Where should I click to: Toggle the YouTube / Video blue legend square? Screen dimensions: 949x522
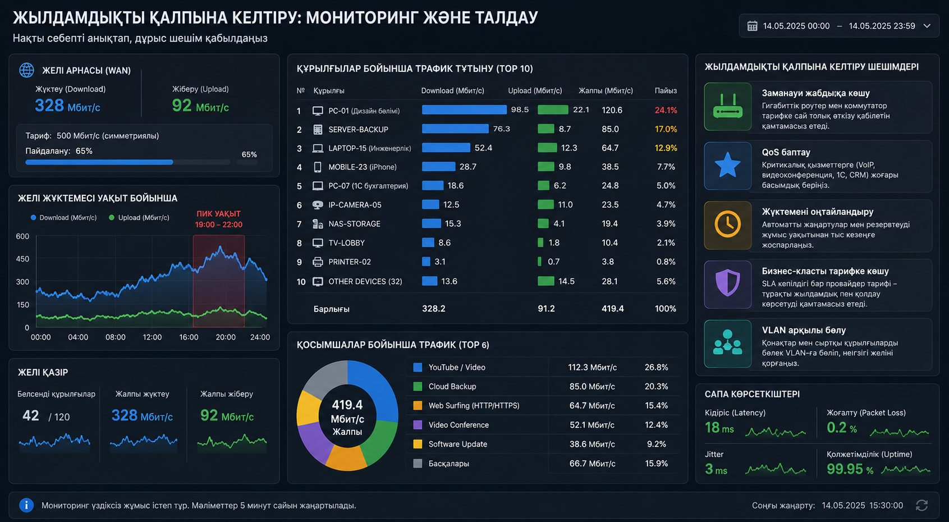coord(418,367)
